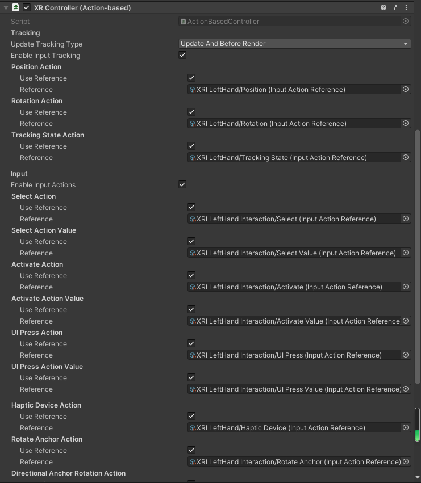421x483 pixels.
Task: Click the Haptic Device Action label
Action: click(46, 405)
